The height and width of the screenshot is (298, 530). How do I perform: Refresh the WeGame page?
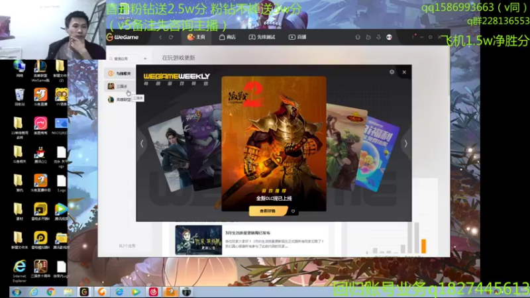pyautogui.click(x=171, y=37)
